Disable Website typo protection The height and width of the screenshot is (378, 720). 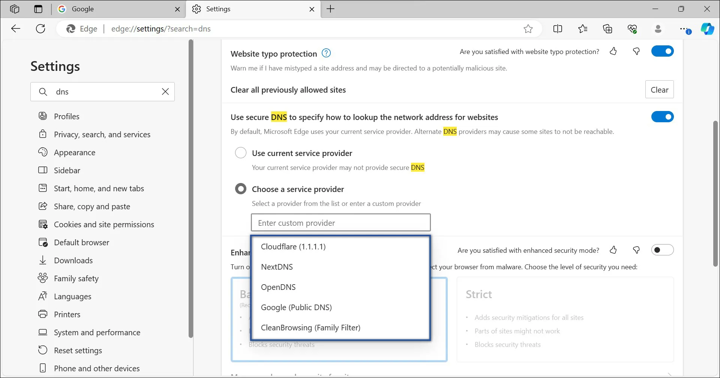tap(662, 51)
